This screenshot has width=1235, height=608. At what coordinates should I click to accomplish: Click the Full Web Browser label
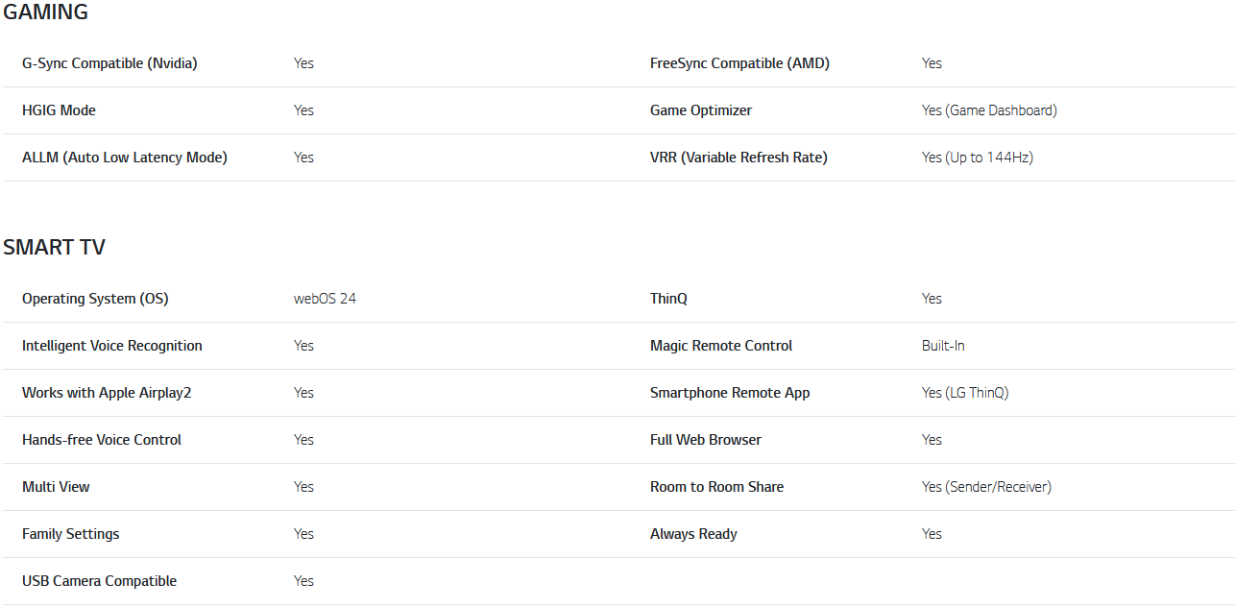(x=706, y=440)
